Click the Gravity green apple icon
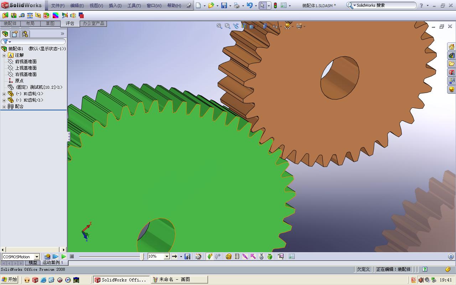This screenshot has width=456, height=285. click(270, 256)
